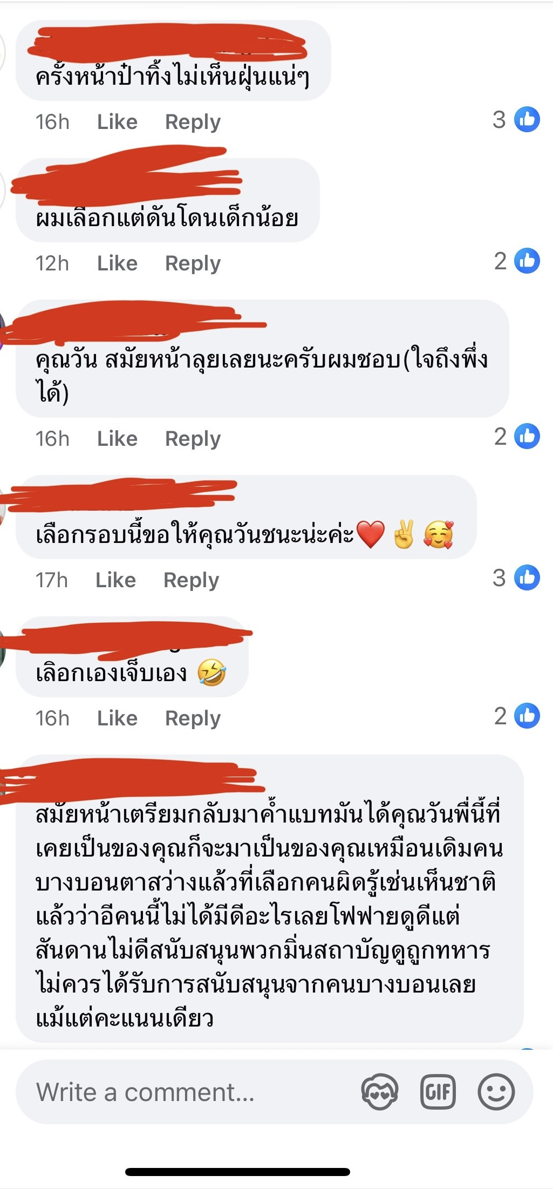Like the ผมเลือกแต่ดันโดนเด็กน้อย comment
This screenshot has width=553, height=1189.
pos(117,263)
